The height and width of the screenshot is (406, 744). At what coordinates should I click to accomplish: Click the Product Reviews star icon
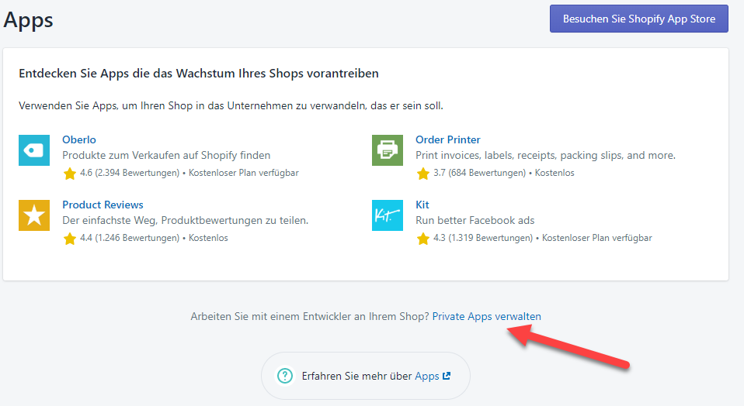[x=34, y=215]
